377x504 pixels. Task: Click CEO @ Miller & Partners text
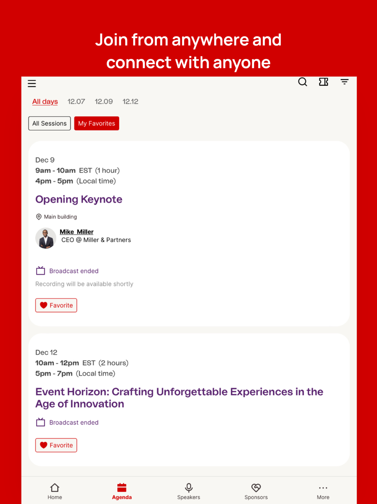point(96,240)
